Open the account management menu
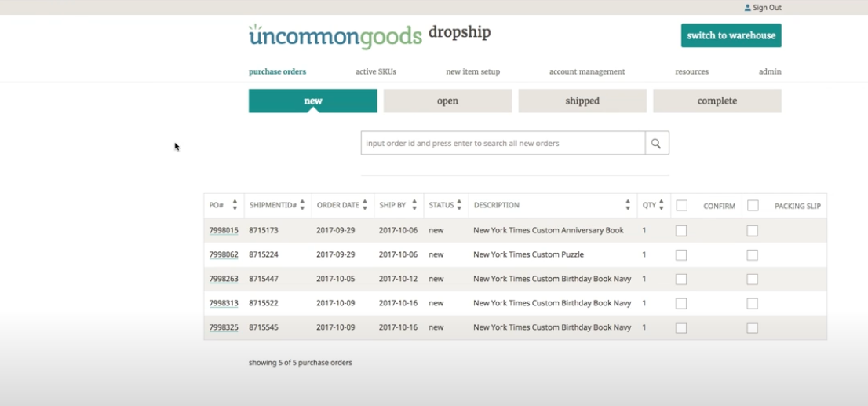 [587, 71]
